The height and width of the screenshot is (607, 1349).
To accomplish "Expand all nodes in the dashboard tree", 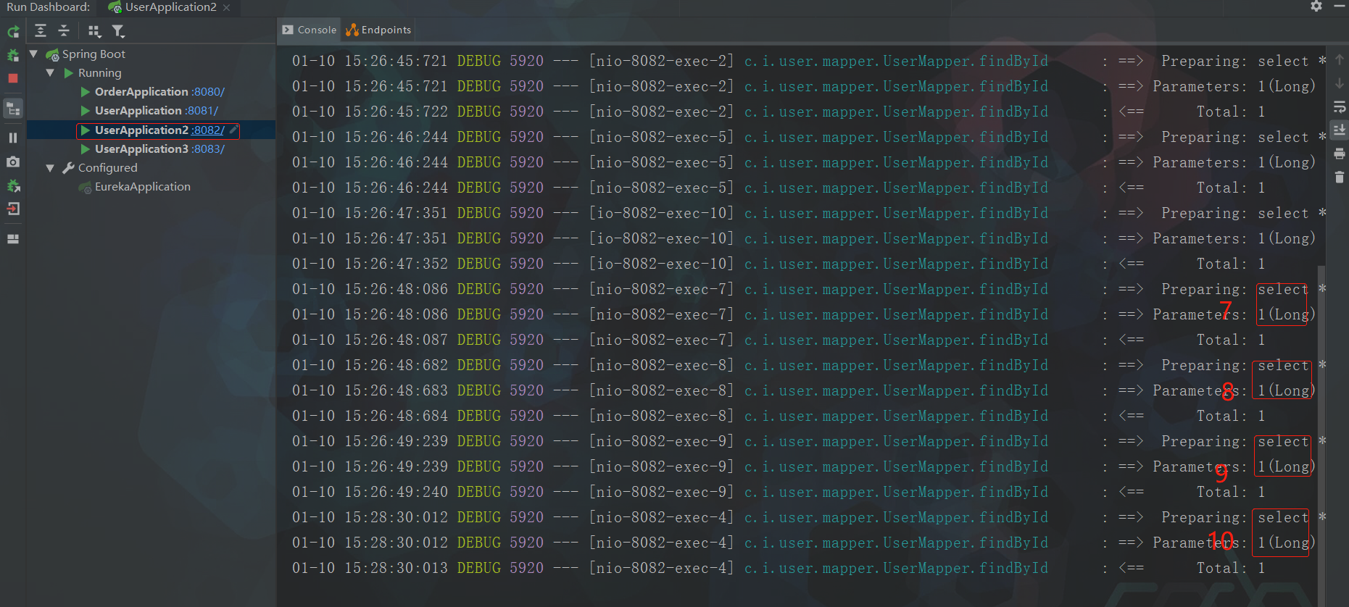I will click(41, 30).
